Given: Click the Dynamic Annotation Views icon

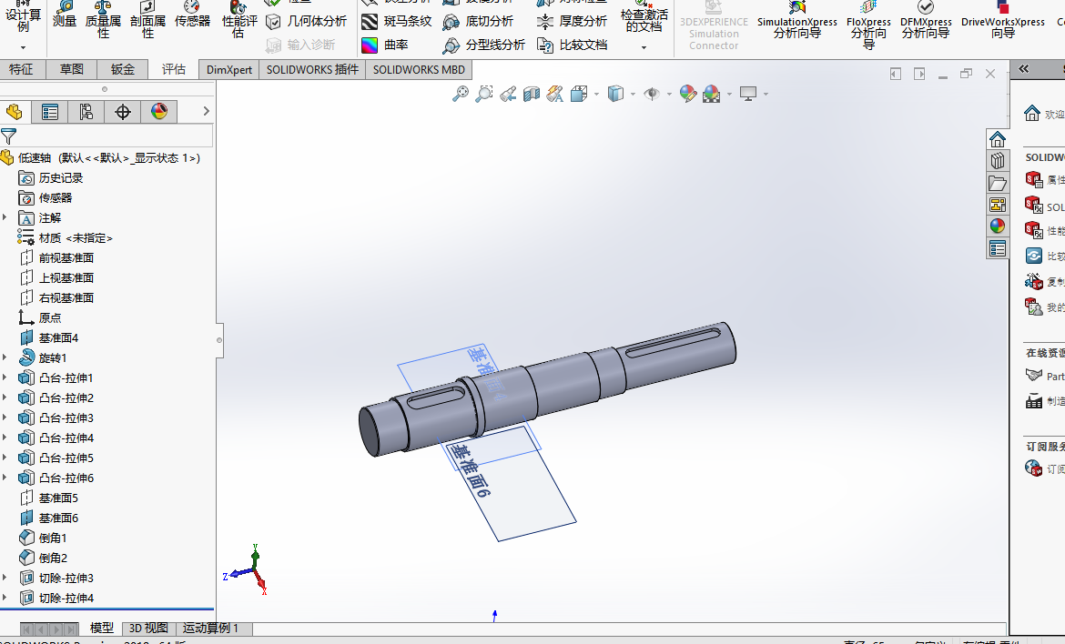Looking at the screenshot, I should point(555,94).
